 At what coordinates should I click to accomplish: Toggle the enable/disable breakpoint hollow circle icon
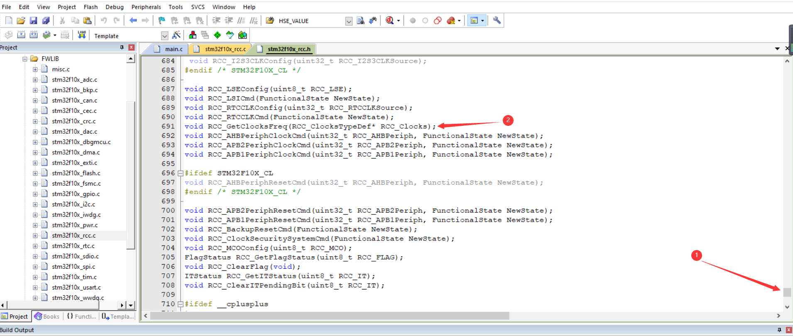425,20
